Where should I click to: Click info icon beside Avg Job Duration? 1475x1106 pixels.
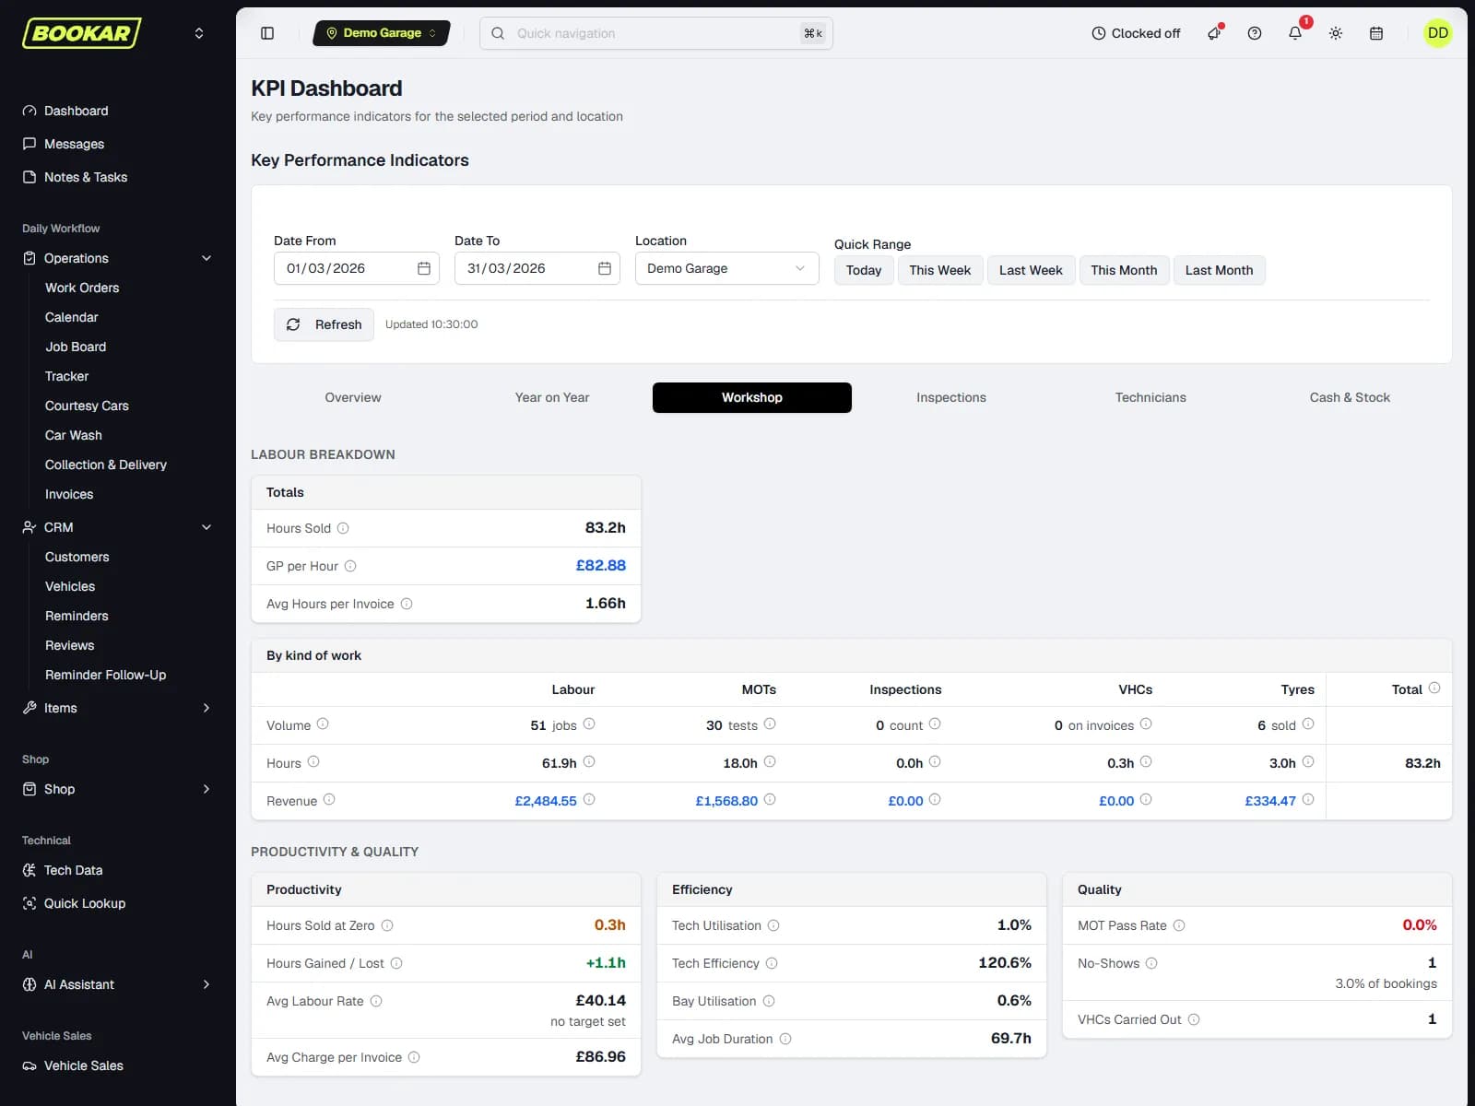[x=785, y=1039]
